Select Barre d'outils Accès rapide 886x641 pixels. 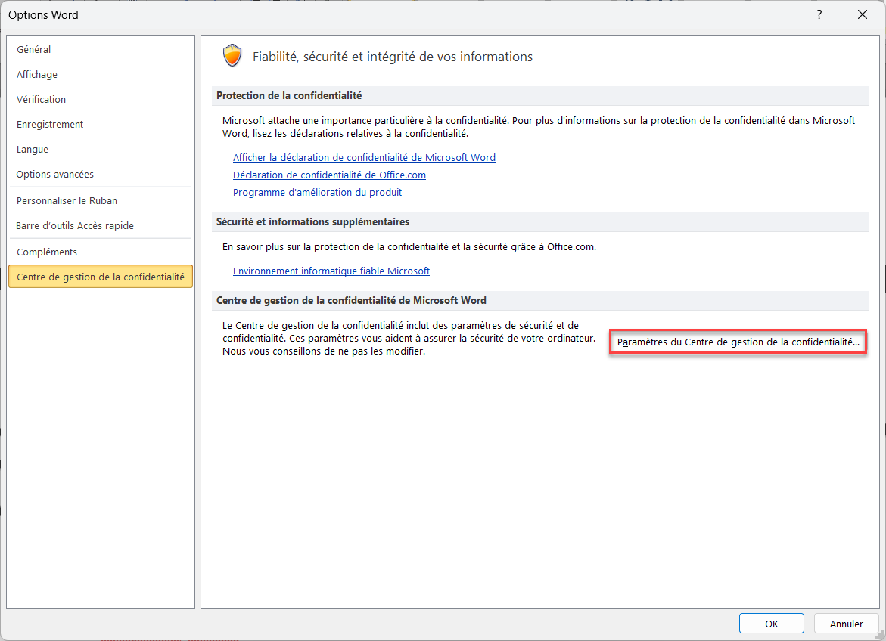[75, 226]
